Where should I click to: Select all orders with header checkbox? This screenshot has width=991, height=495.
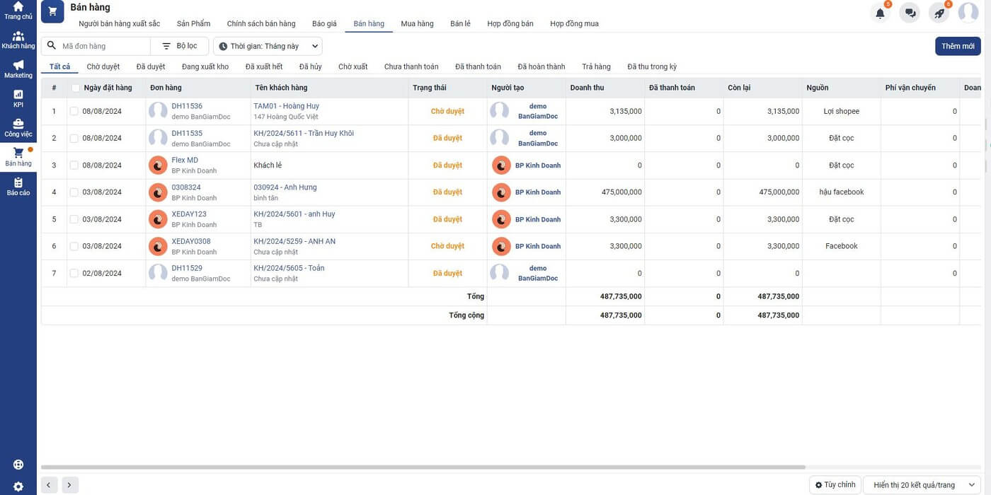(x=76, y=88)
